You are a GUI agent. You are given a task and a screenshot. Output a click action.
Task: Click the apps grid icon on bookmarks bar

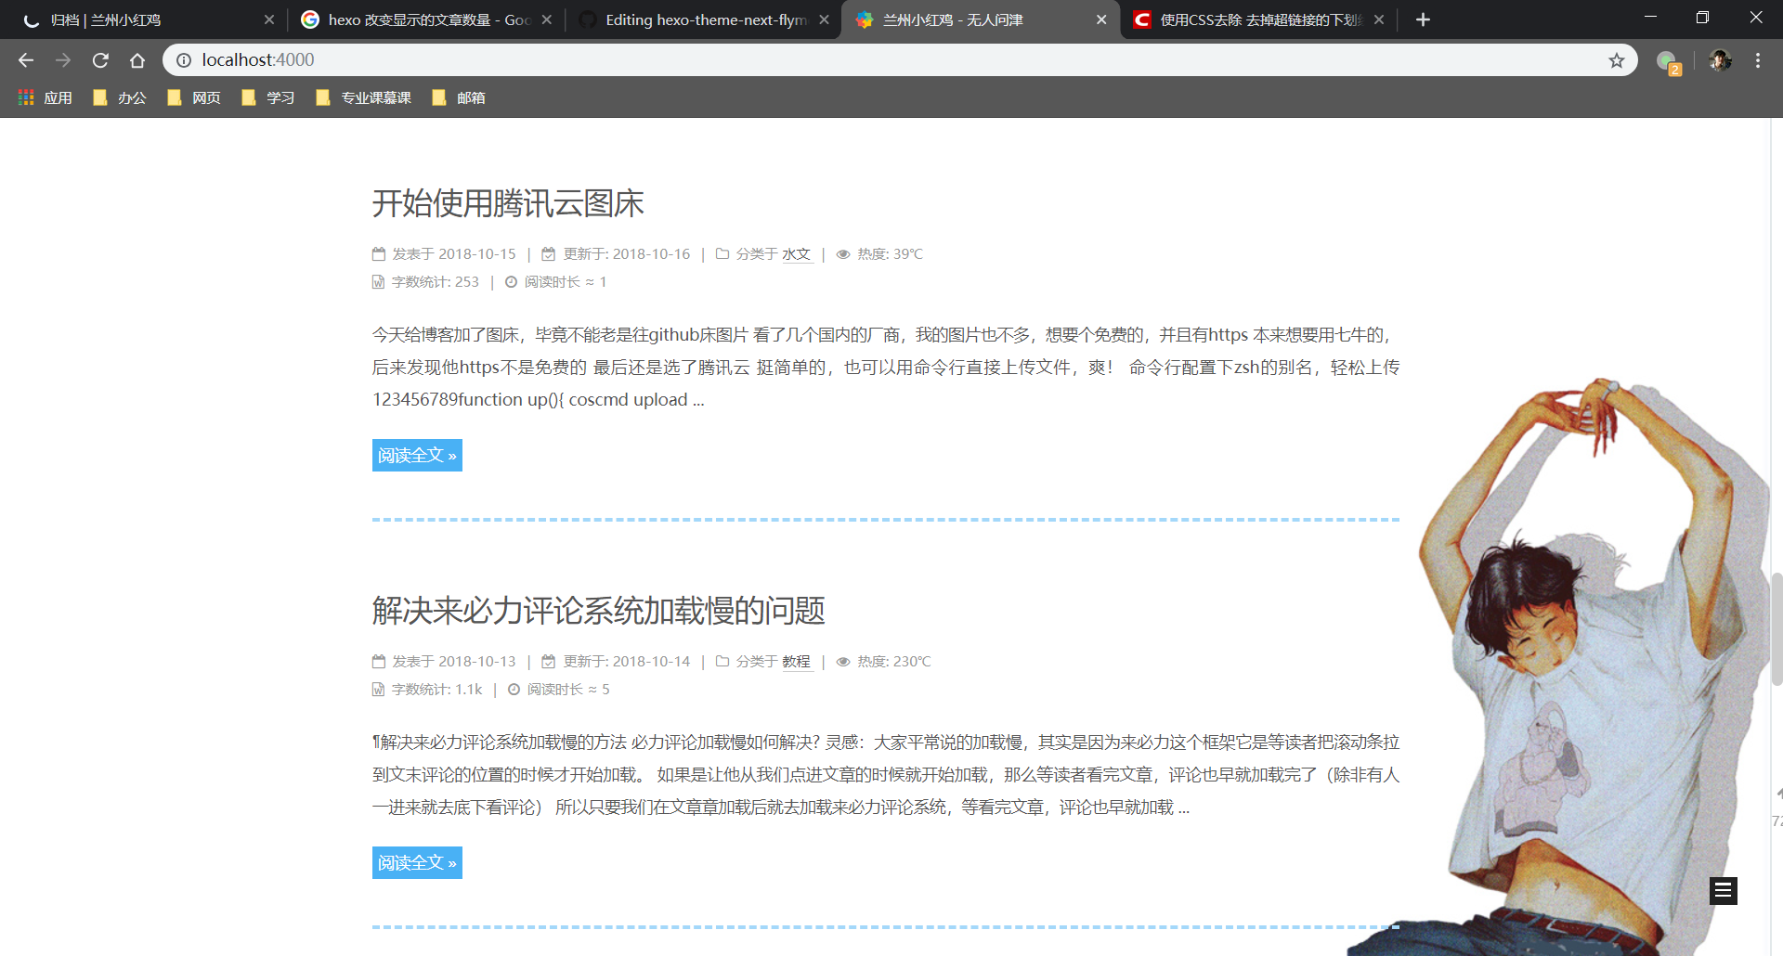point(26,97)
